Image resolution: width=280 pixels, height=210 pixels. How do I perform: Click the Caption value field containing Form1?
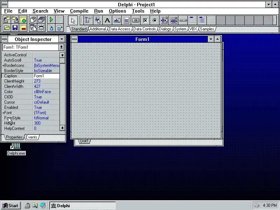click(x=47, y=76)
